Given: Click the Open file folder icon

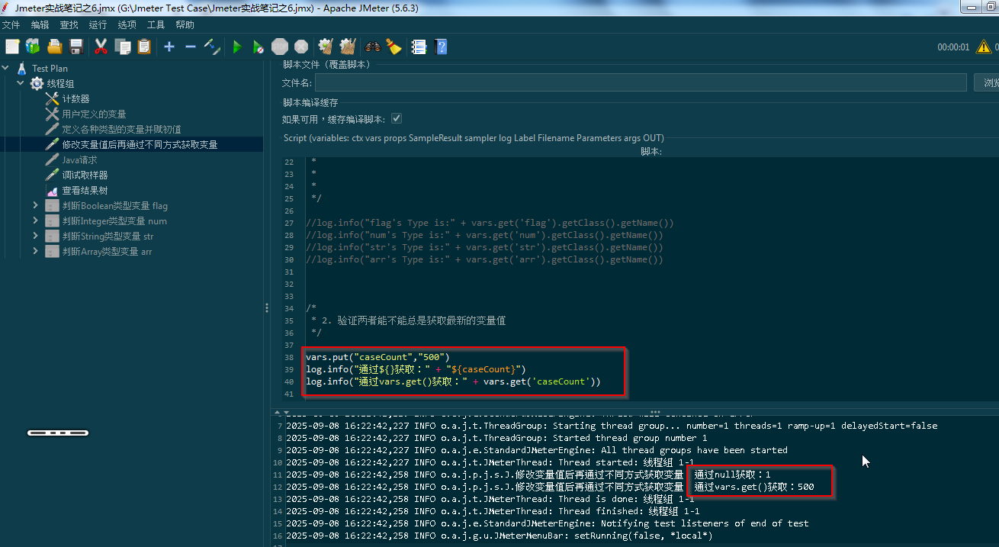Looking at the screenshot, I should point(54,47).
